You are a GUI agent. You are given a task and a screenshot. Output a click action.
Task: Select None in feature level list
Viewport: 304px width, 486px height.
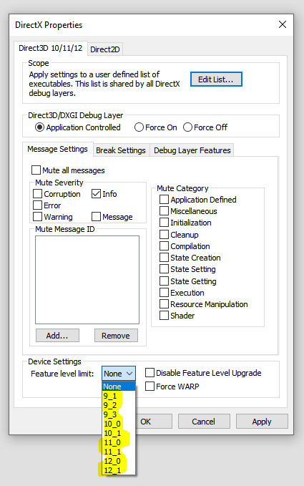click(119, 387)
